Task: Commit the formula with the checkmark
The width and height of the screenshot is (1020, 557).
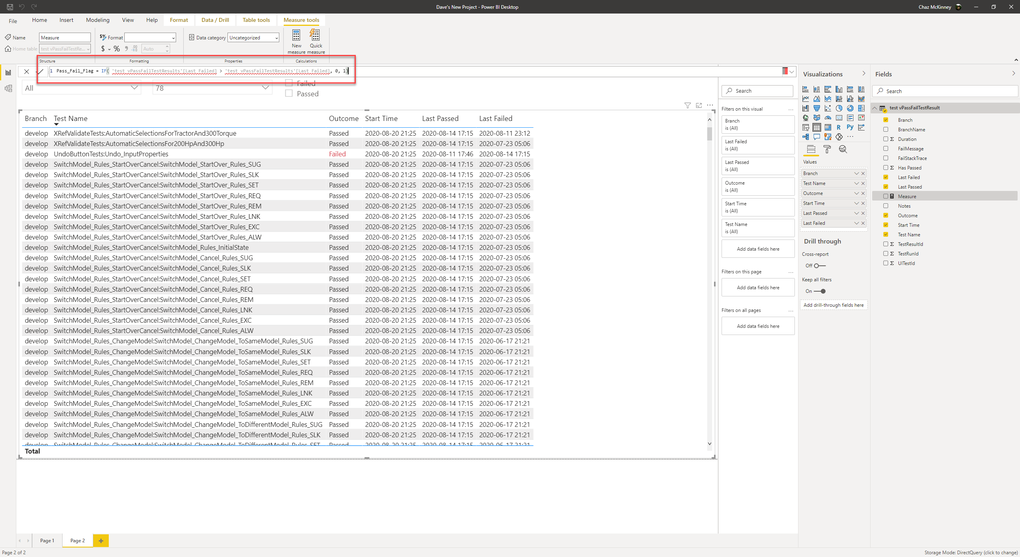Action: [x=40, y=72]
